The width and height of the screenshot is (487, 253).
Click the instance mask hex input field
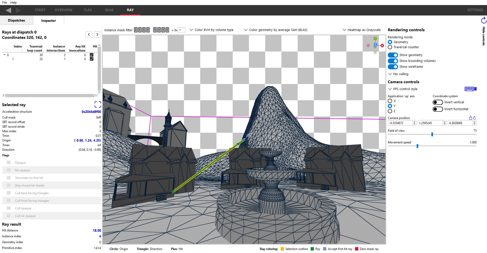181,30
